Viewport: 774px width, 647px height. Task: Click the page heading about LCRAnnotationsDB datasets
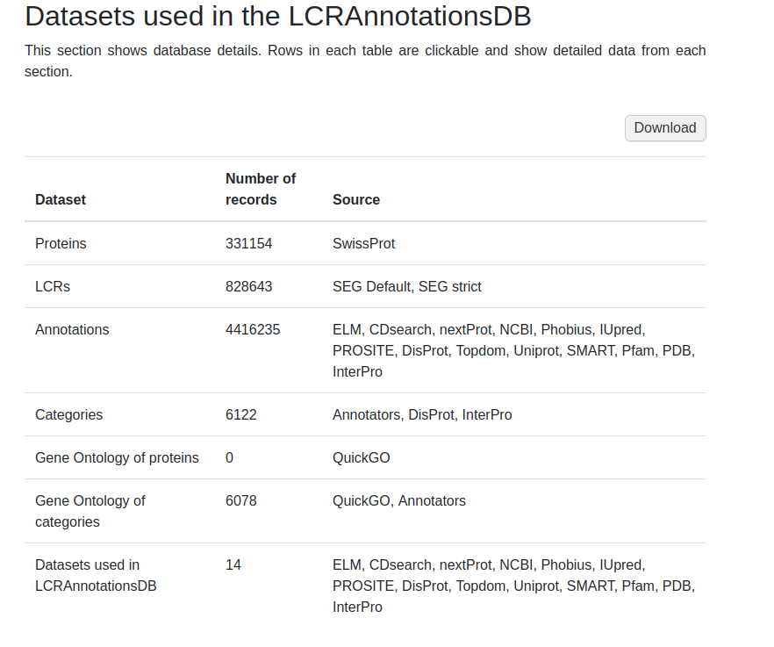click(x=278, y=16)
